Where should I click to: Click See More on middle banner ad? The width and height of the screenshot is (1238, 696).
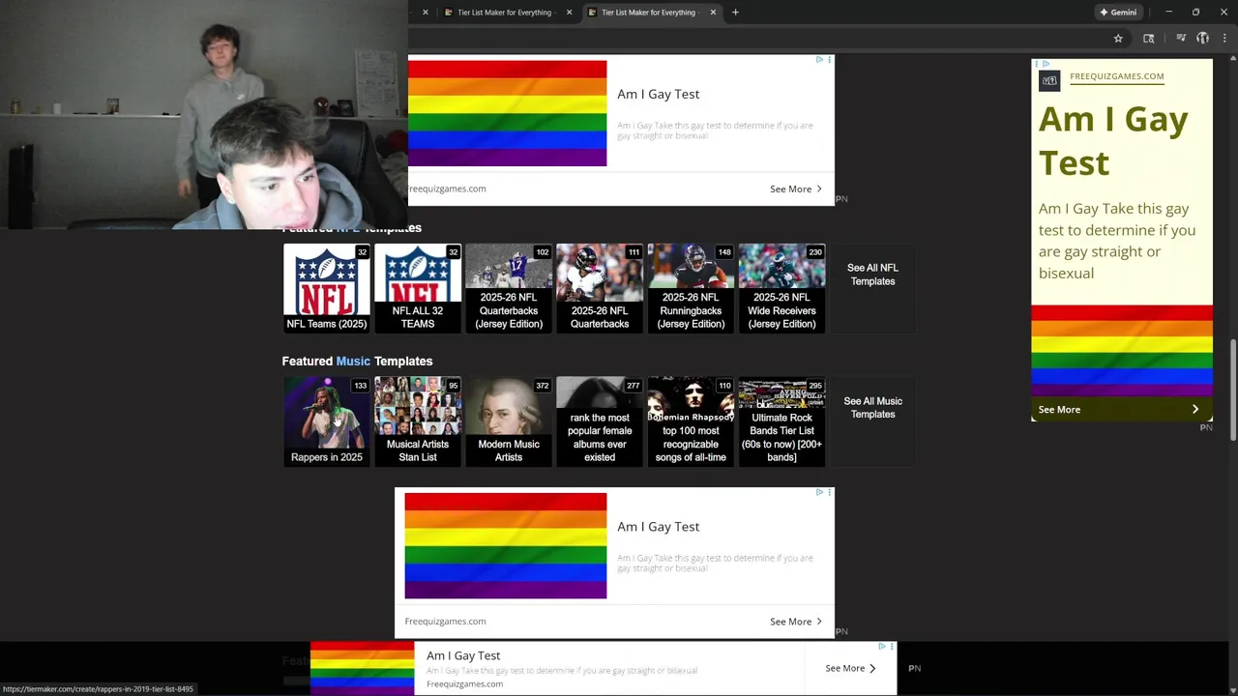click(796, 622)
